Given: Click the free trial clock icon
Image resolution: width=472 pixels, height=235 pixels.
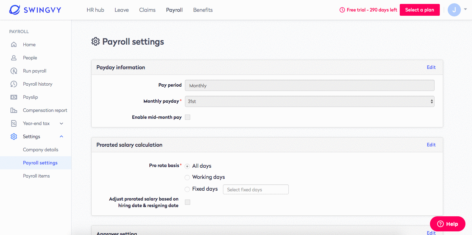Looking at the screenshot, I should (x=342, y=10).
